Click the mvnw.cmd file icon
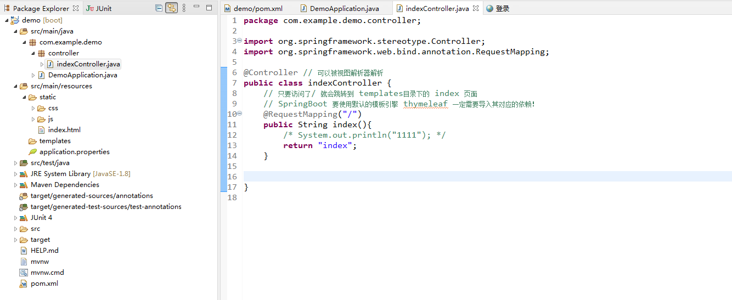Viewport: 732px width, 300px height. tap(24, 273)
